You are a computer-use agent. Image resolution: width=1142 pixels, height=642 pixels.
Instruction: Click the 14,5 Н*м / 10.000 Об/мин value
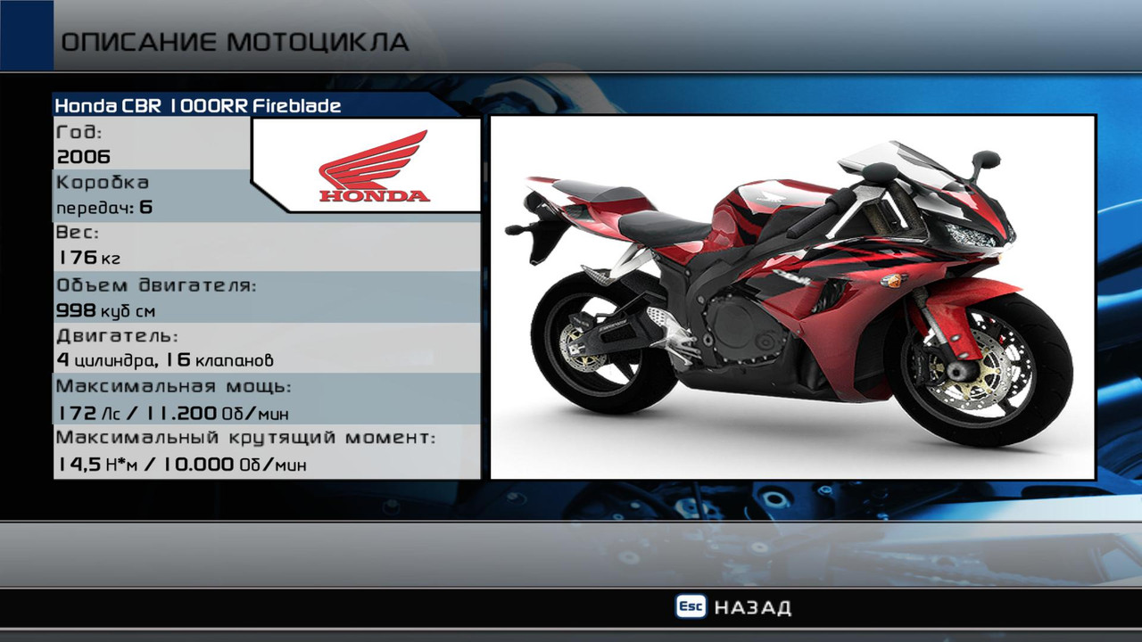[x=181, y=465]
